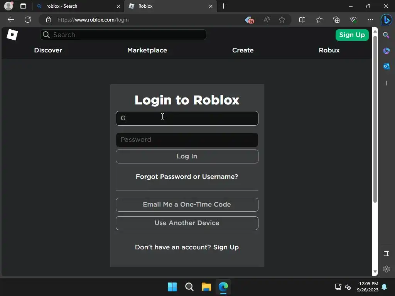Go to the Create page
This screenshot has height=296, width=395.
[x=243, y=50]
